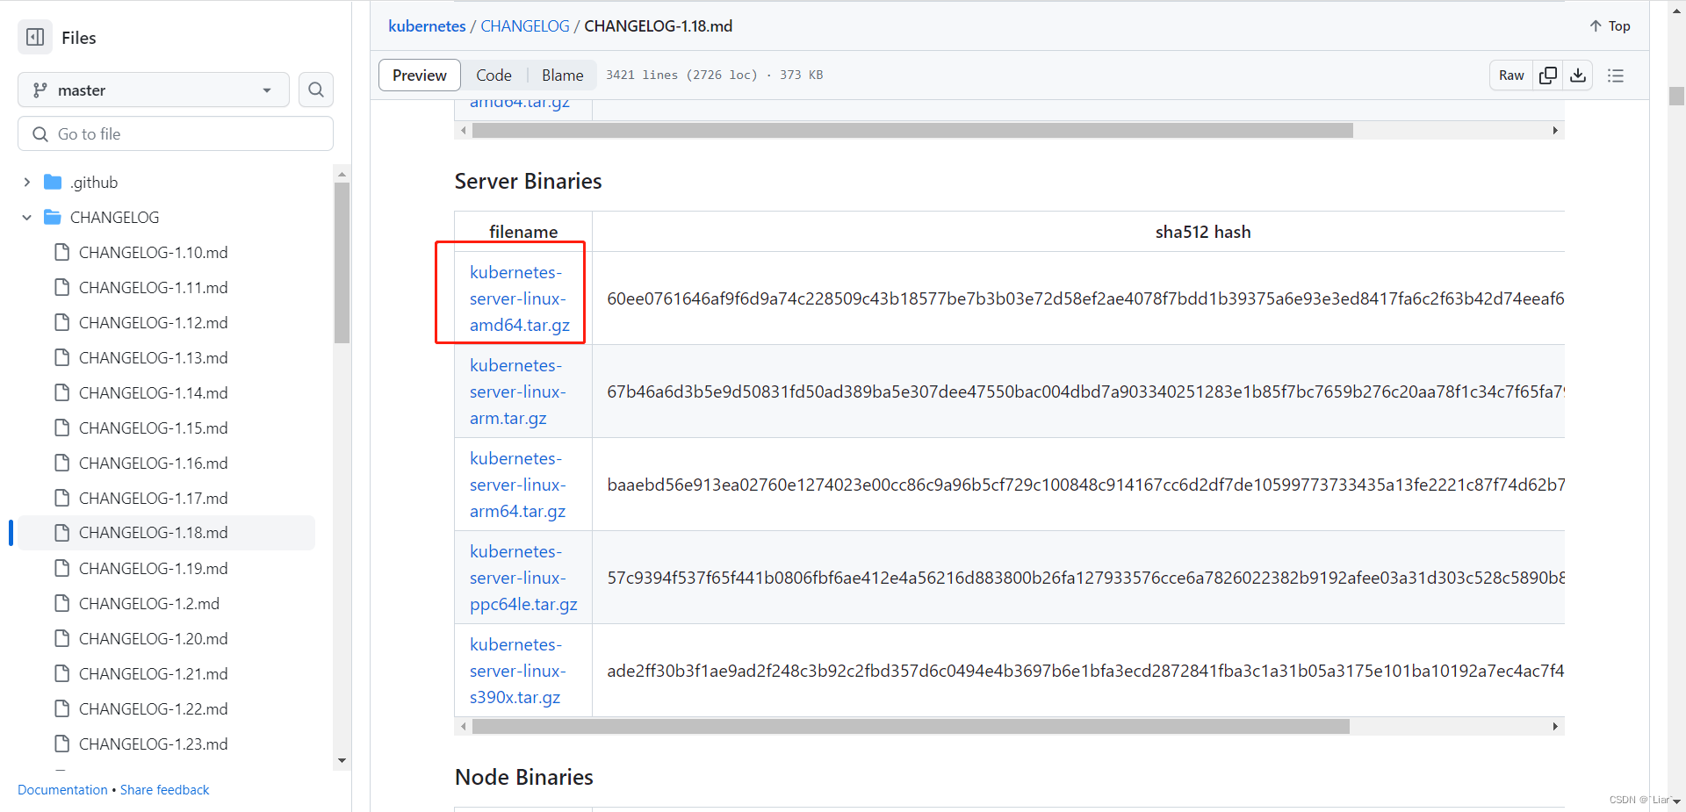The height and width of the screenshot is (812, 1686).
Task: Click the search files magnifier button
Action: (316, 90)
